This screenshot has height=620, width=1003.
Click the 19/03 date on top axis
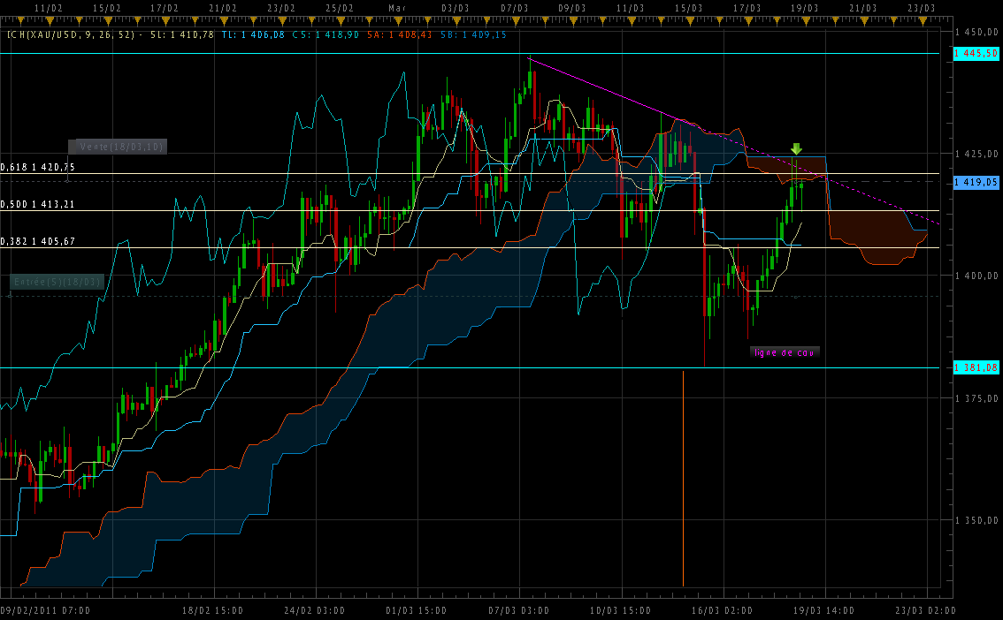coord(803,7)
